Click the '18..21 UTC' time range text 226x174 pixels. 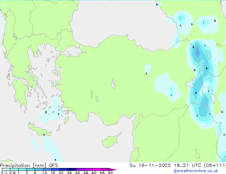[x=188, y=165]
